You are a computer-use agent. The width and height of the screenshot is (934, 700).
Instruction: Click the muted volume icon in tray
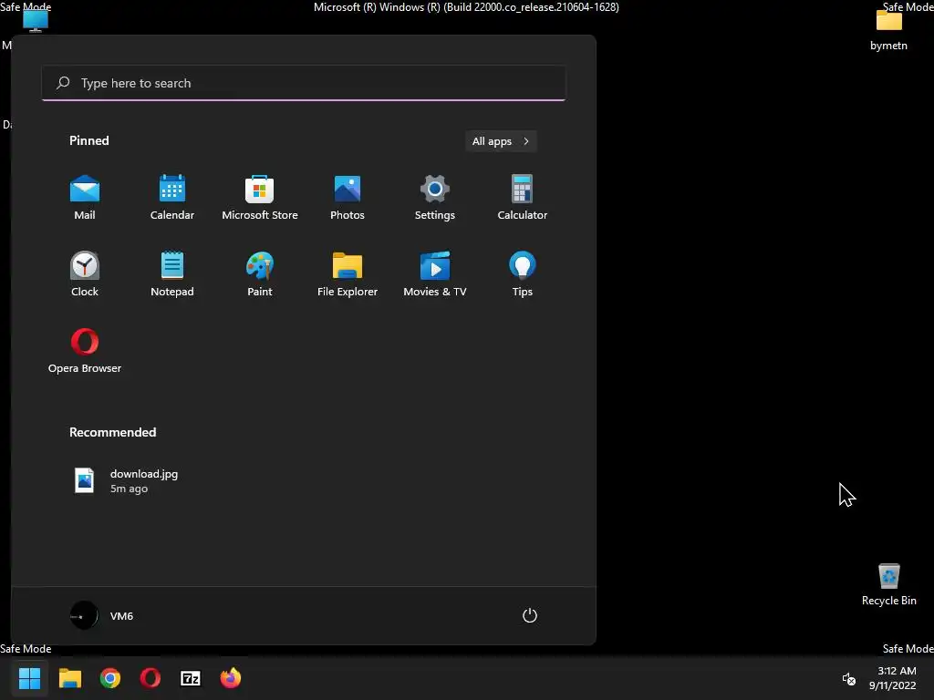click(849, 678)
